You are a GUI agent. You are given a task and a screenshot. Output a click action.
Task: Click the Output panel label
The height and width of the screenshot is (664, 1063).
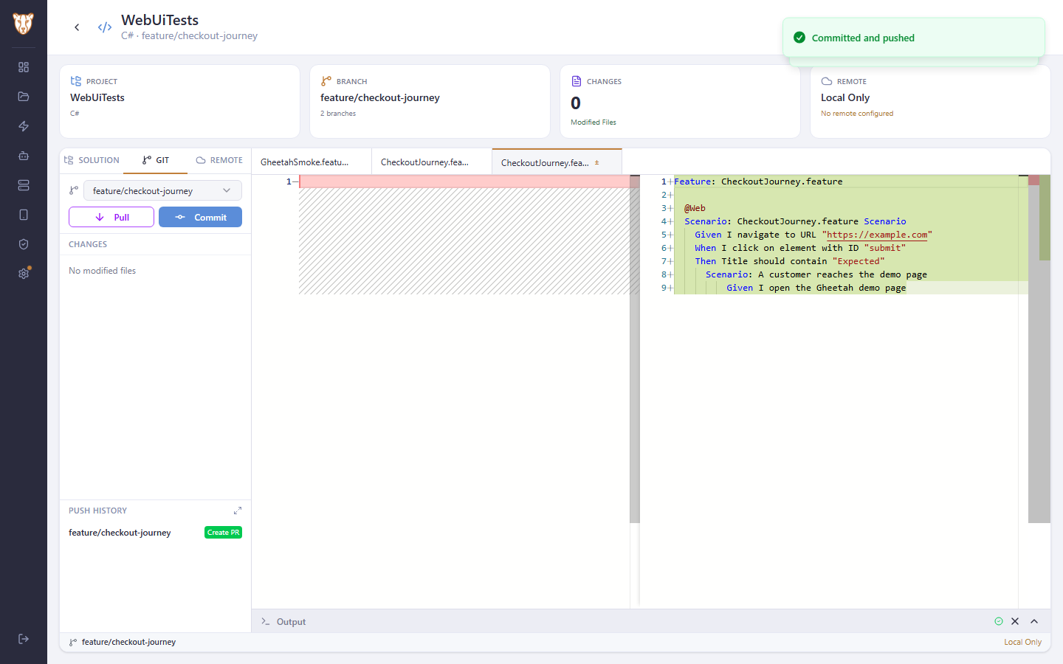click(x=291, y=622)
